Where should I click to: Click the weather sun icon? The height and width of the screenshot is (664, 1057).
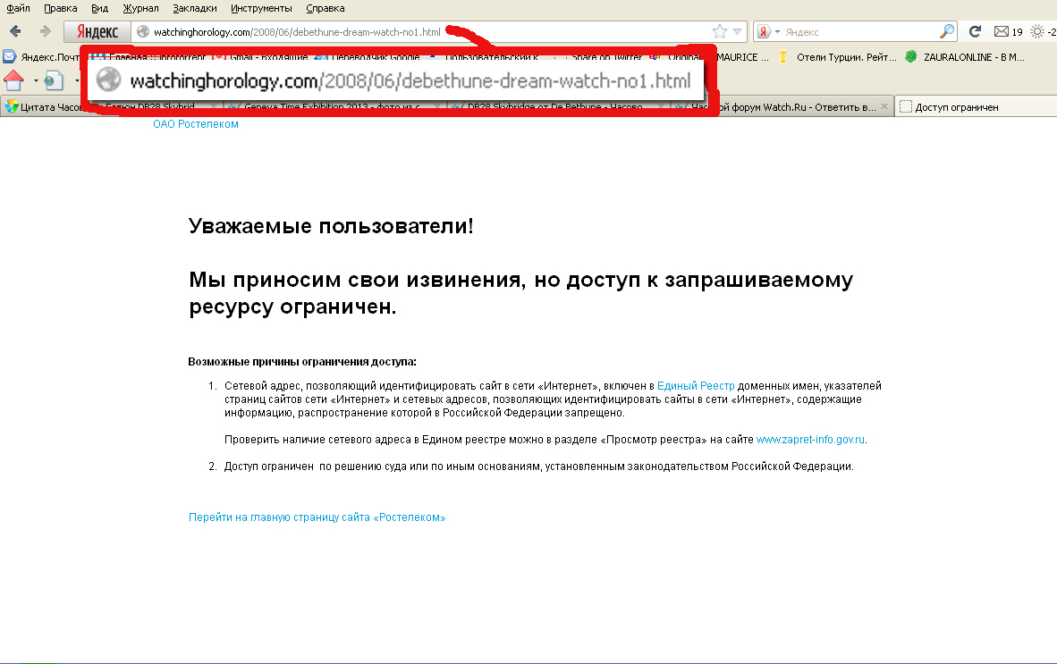coord(1037,31)
